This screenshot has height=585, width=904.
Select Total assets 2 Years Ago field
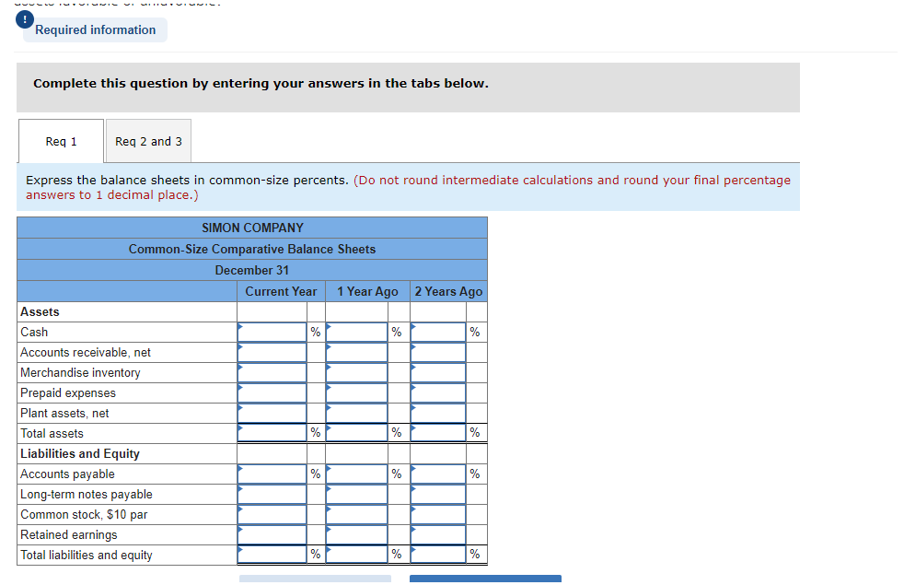pyautogui.click(x=438, y=433)
